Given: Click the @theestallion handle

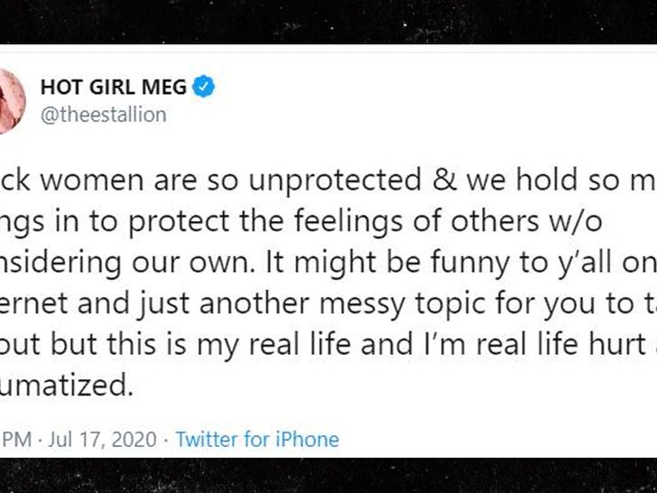Looking at the screenshot, I should [104, 116].
